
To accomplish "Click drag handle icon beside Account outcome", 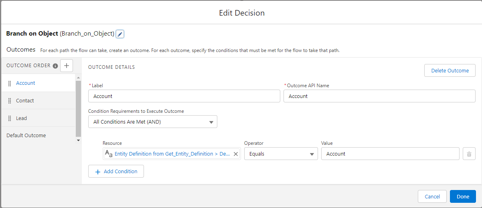I will coord(10,83).
